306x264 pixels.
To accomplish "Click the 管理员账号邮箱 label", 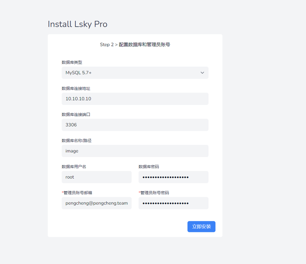I will point(77,193).
